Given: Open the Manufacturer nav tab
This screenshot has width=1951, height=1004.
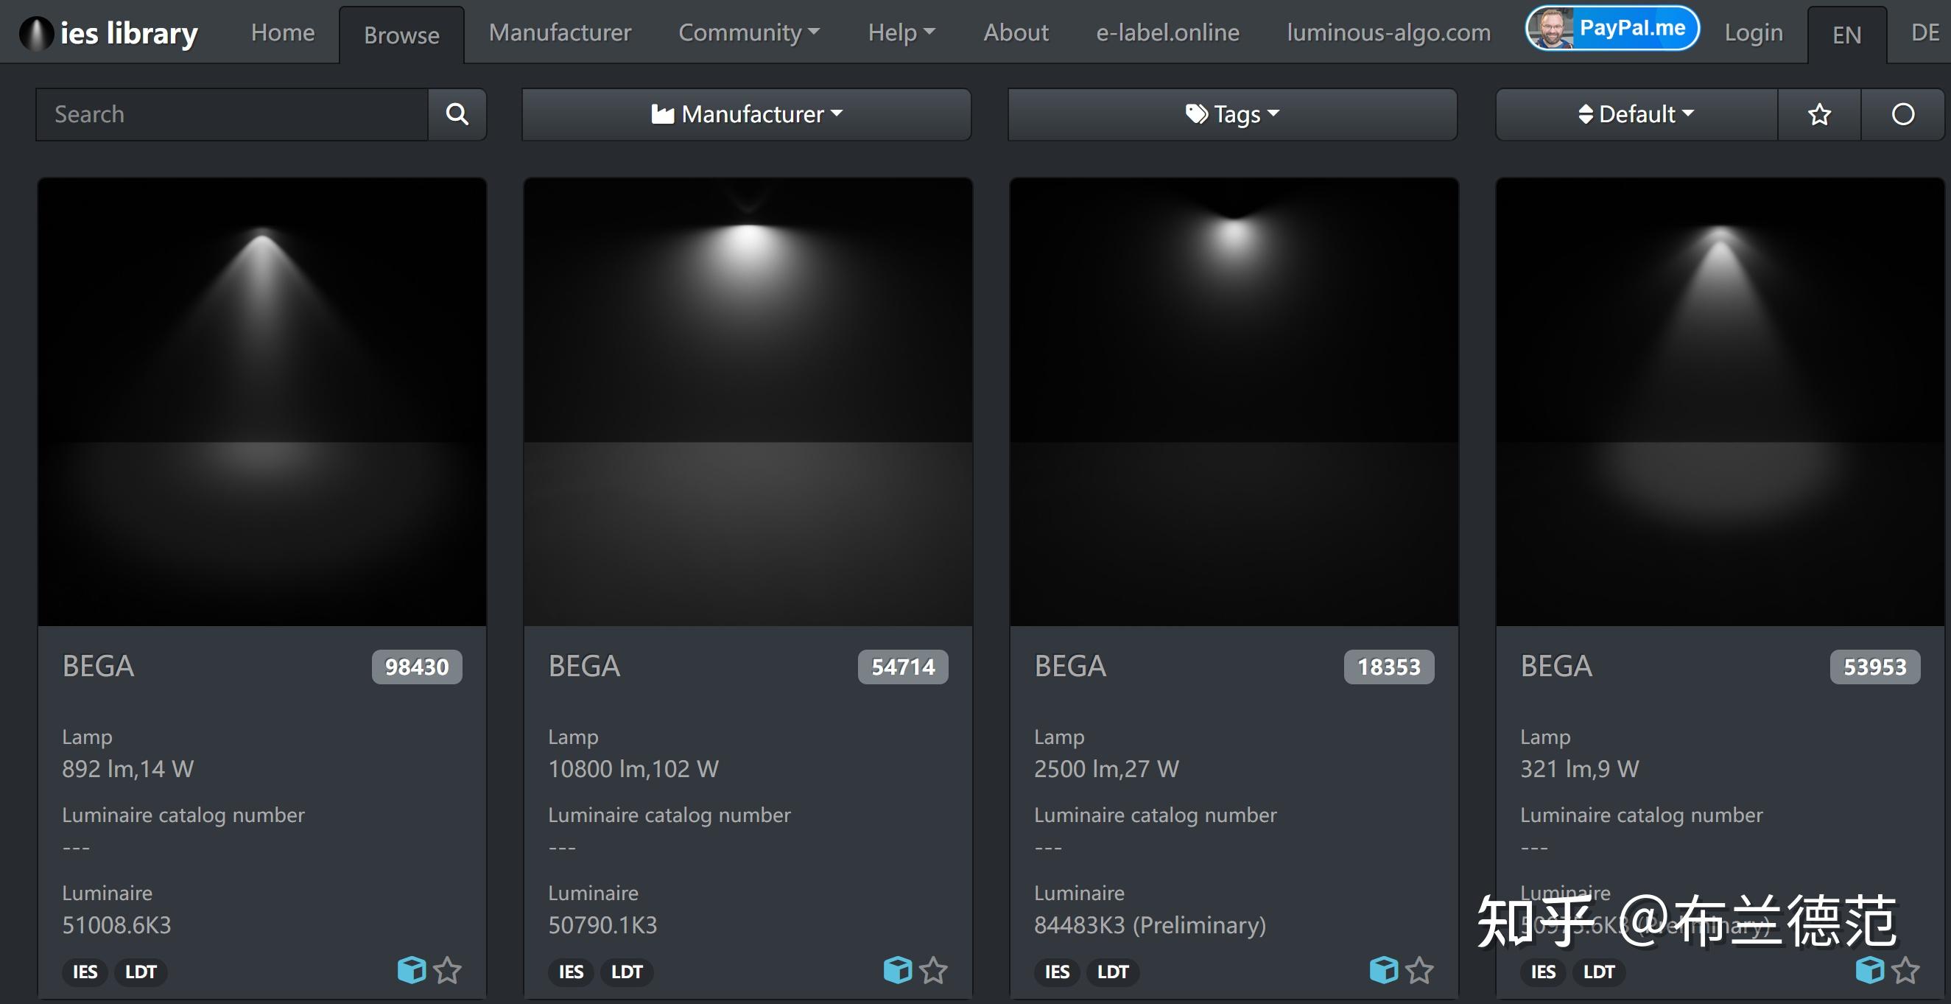Looking at the screenshot, I should click(x=560, y=32).
